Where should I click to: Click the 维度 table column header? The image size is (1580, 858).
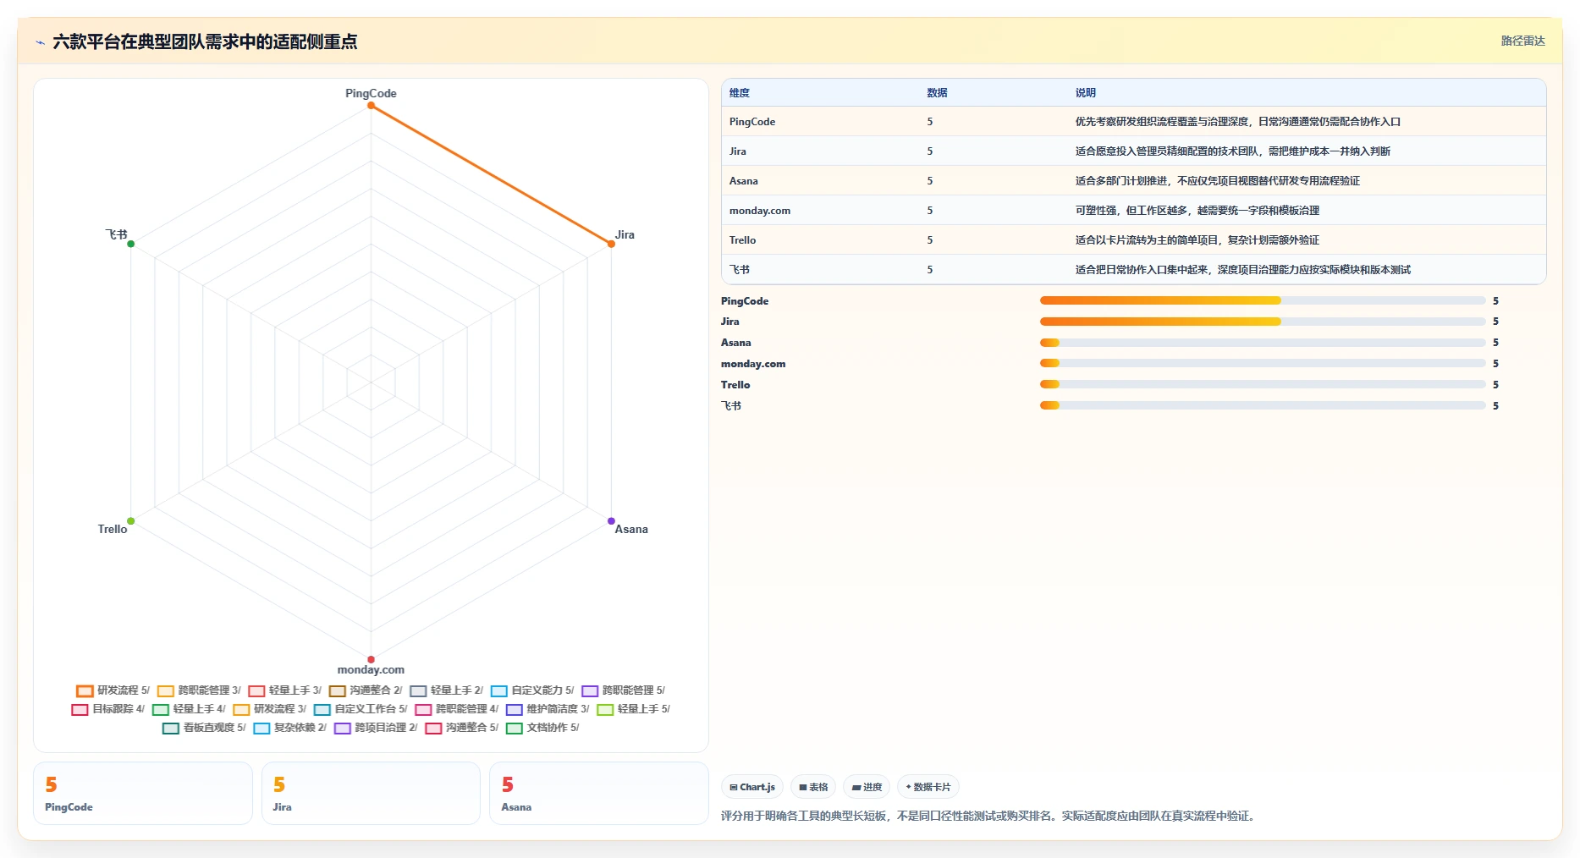(x=740, y=93)
